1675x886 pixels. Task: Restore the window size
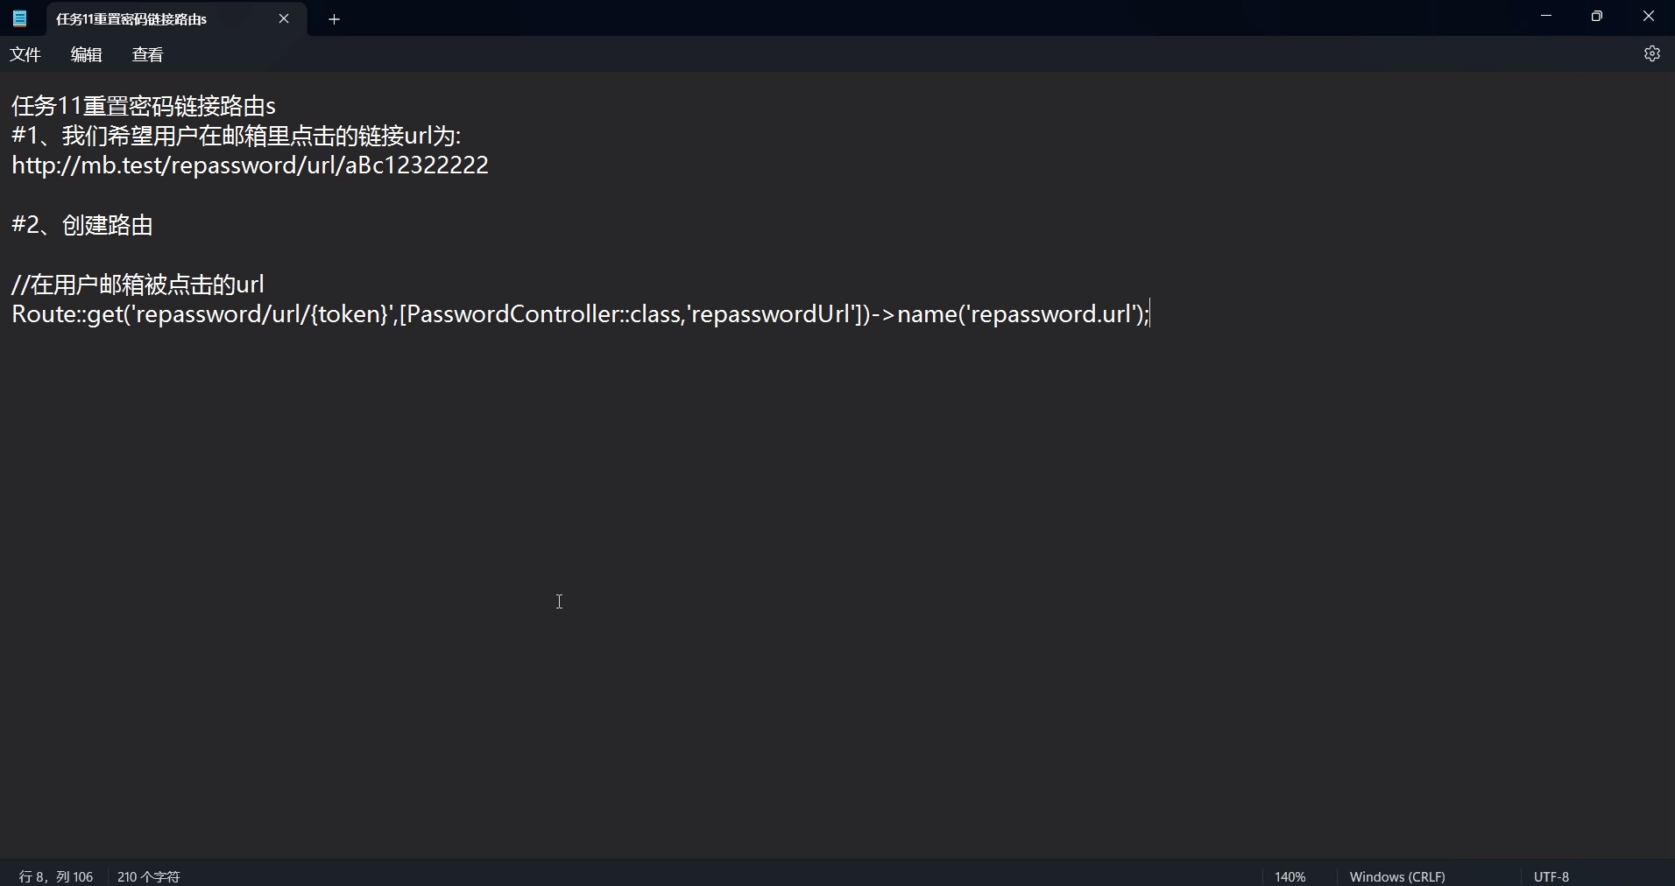pos(1597,15)
